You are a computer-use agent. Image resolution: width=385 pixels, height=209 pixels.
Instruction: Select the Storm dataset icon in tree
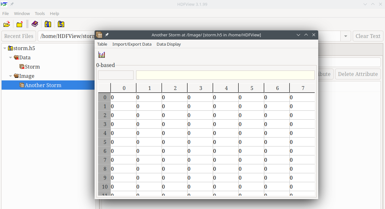click(x=22, y=67)
